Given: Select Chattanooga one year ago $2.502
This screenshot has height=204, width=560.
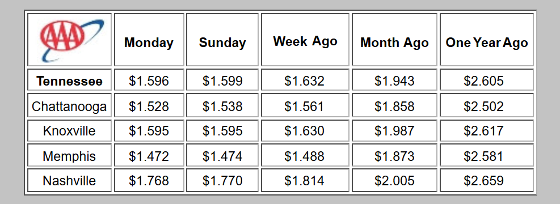Looking at the screenshot, I should tap(483, 107).
